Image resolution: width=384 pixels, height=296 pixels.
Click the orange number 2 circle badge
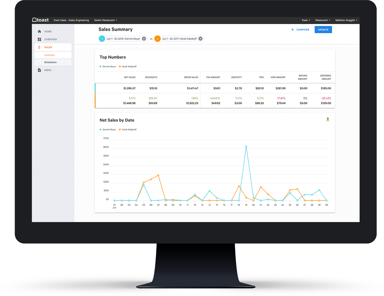pyautogui.click(x=157, y=39)
